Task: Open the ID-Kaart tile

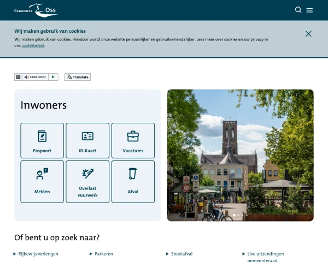Action: click(87, 140)
